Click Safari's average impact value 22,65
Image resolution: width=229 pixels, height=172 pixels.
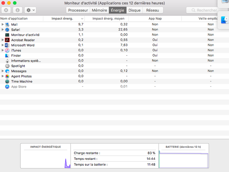coord(123,30)
